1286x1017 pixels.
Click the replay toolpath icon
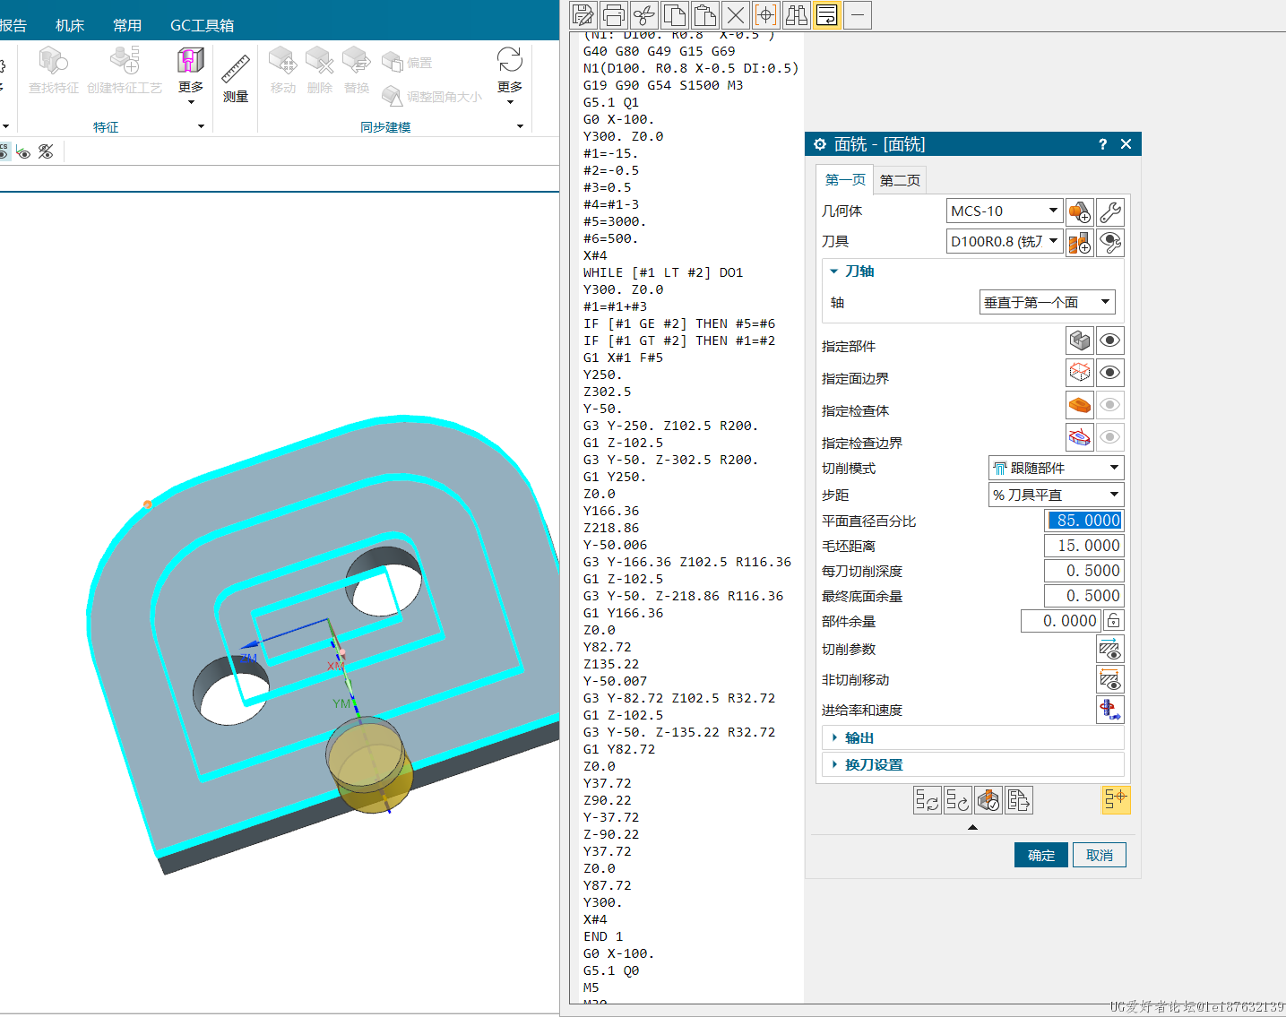[x=958, y=800]
